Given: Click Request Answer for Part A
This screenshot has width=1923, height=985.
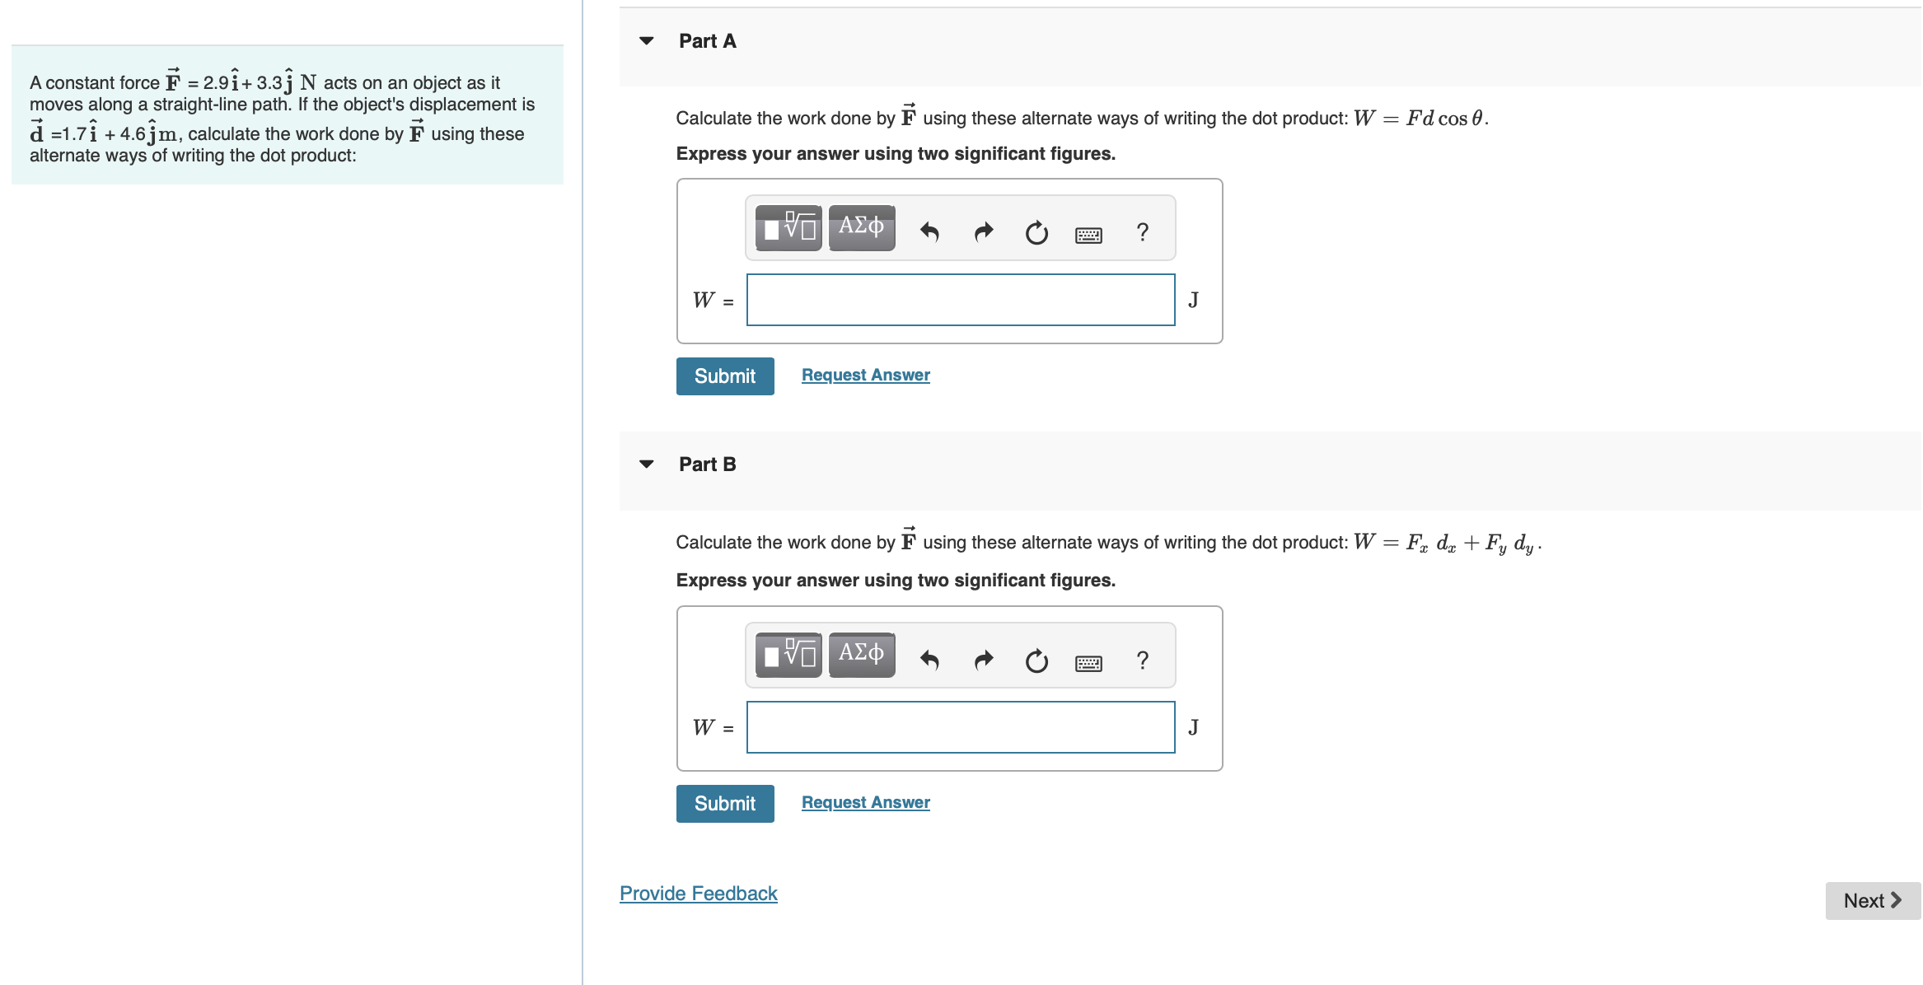Looking at the screenshot, I should coord(865,374).
